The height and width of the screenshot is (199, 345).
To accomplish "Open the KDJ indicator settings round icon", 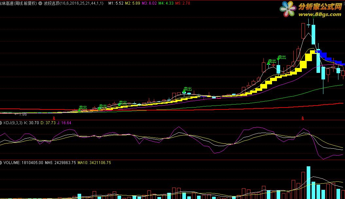I will 1,123.
